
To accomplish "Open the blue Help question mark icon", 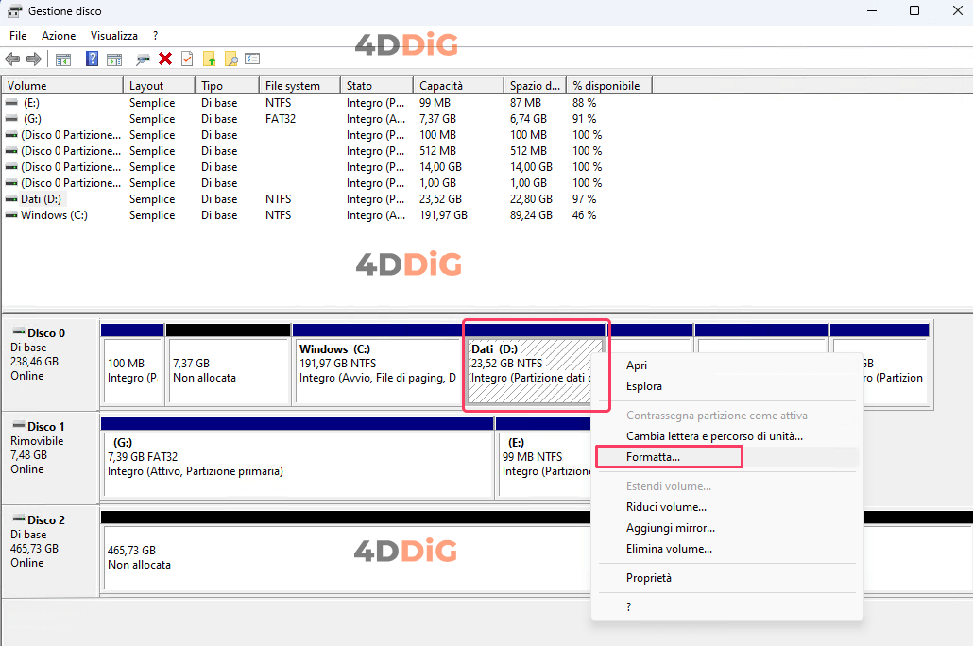I will (92, 59).
